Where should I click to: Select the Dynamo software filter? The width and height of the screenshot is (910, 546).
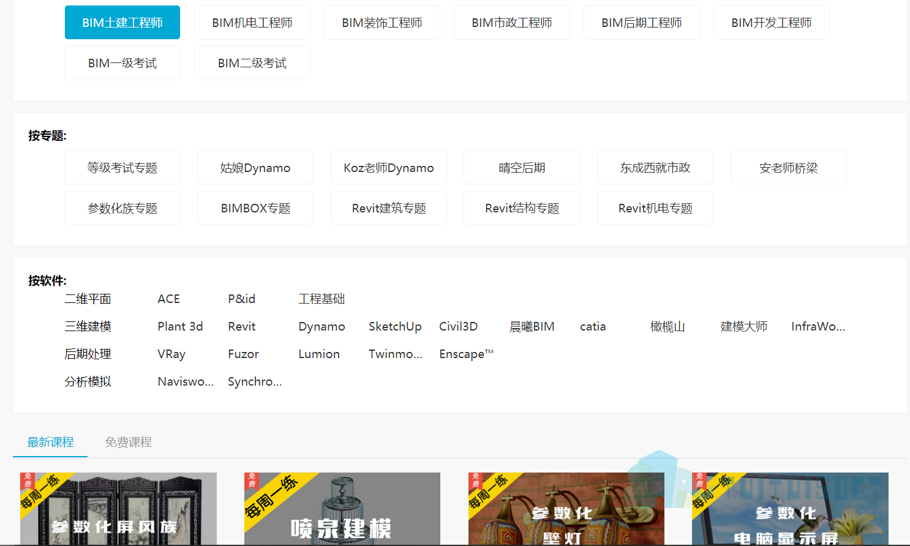pos(322,327)
